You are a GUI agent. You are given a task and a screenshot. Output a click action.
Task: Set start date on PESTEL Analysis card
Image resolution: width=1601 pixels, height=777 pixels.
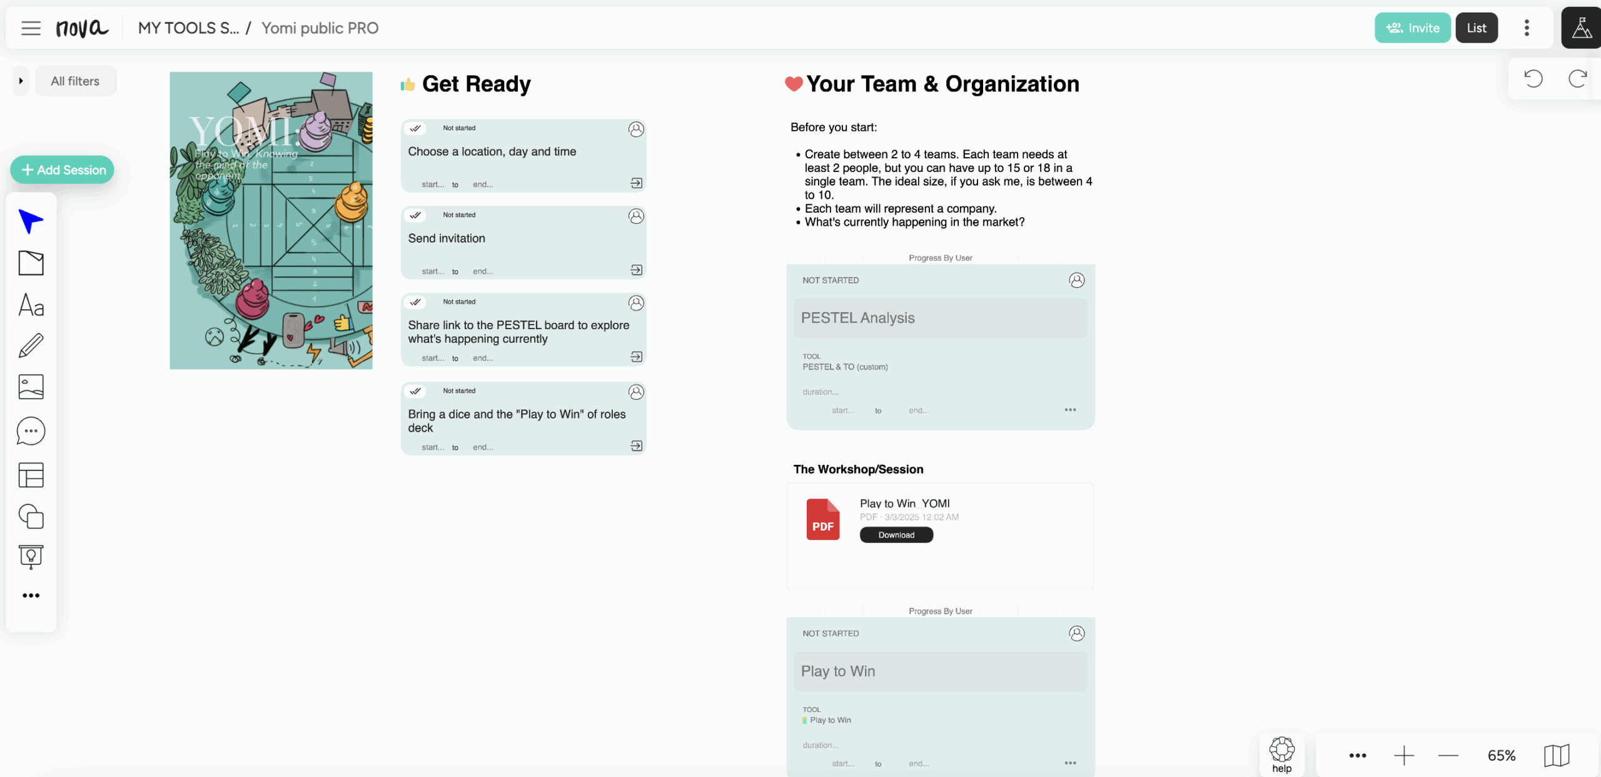(x=842, y=410)
